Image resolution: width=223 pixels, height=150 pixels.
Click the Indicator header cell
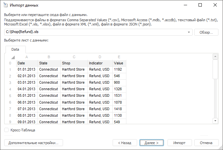(100, 63)
